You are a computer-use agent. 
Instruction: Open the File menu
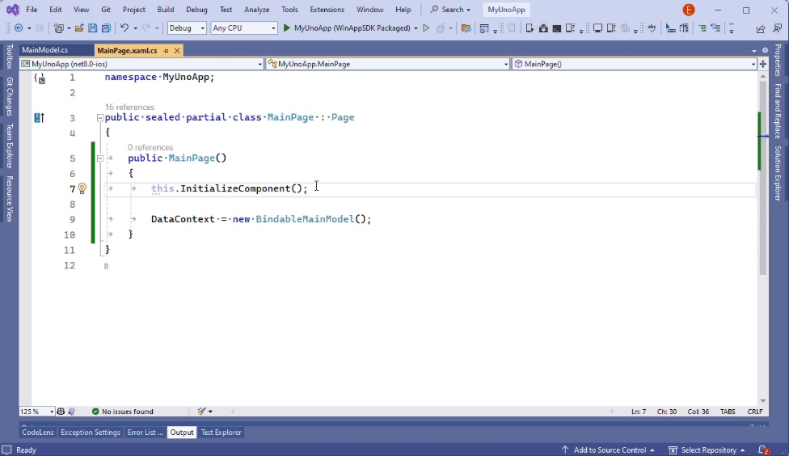(32, 10)
